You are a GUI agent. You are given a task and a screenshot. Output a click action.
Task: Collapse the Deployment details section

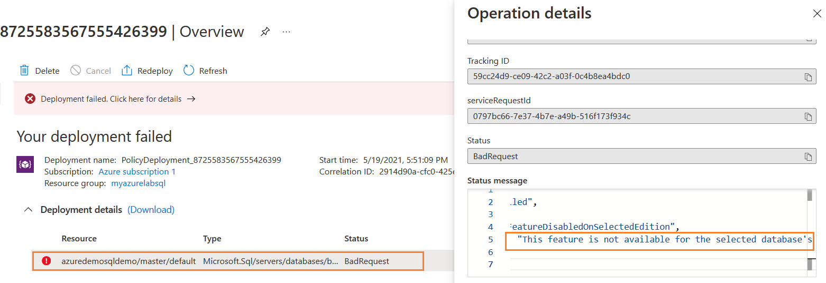click(x=28, y=210)
